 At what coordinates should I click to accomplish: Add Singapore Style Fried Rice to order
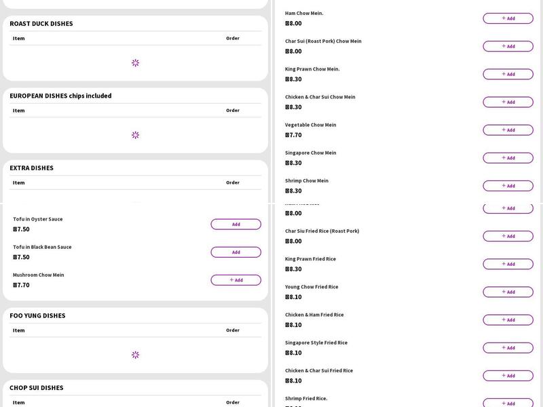click(x=508, y=348)
